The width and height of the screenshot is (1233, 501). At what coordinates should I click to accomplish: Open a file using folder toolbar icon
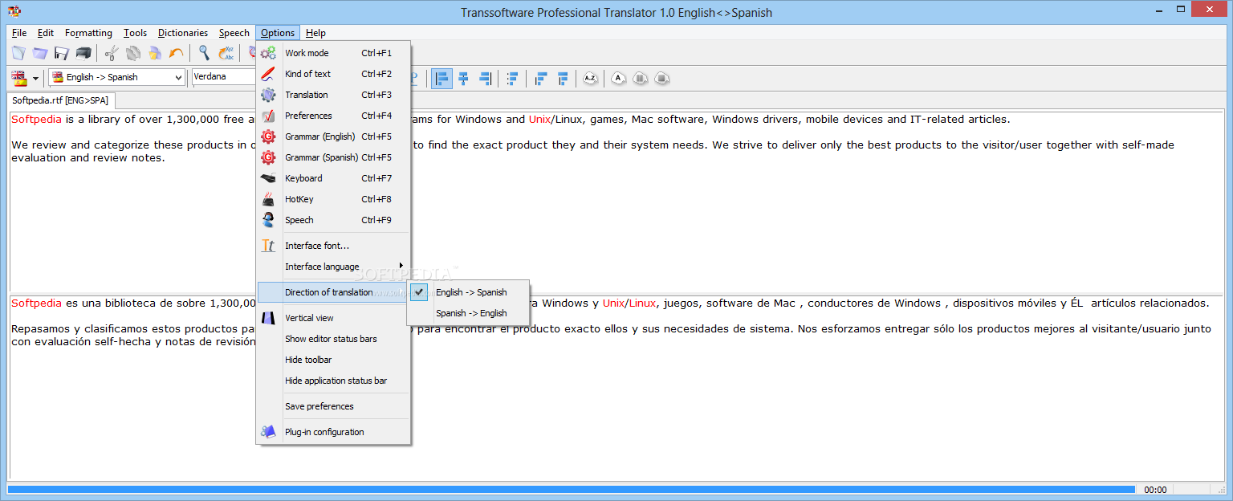click(40, 53)
